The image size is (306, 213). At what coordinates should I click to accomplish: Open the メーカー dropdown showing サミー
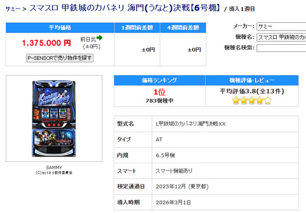point(281,26)
